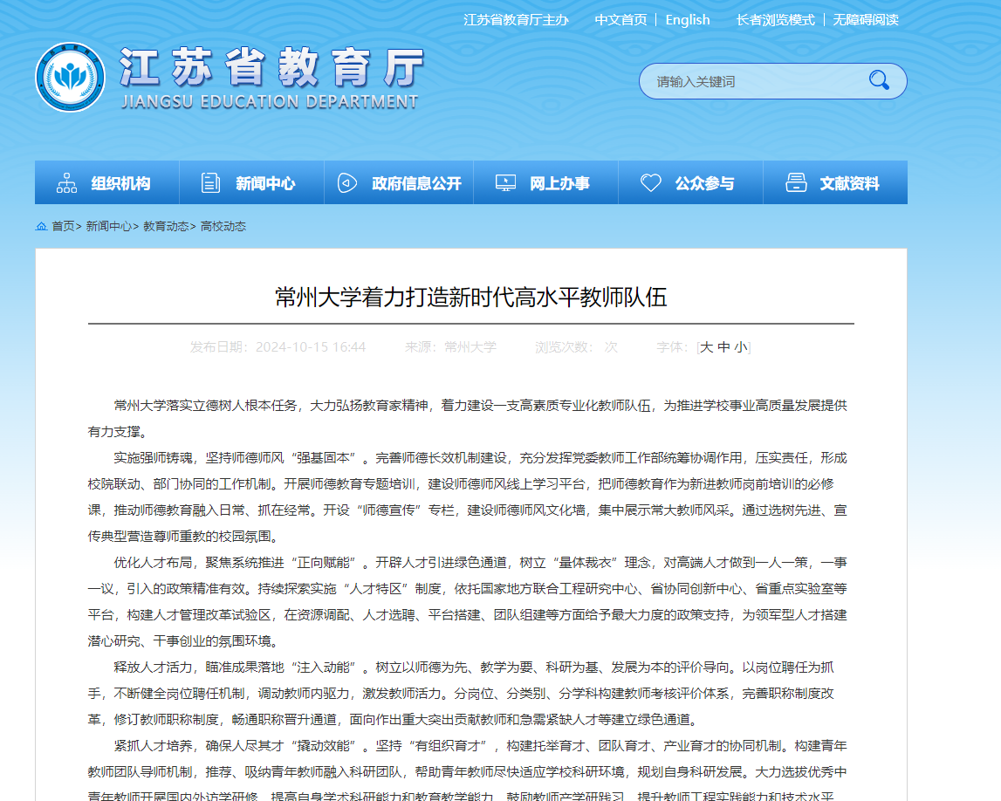The image size is (1001, 801).
Task: Click the paragraph starting 紧抓人才培养
Action: tap(467, 771)
